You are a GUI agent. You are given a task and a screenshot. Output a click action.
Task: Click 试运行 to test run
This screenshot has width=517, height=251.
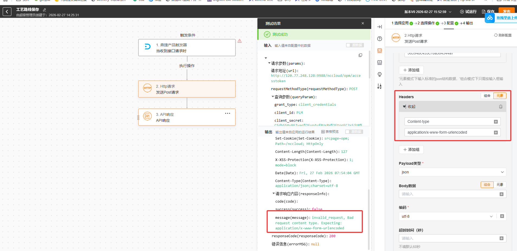(x=468, y=12)
